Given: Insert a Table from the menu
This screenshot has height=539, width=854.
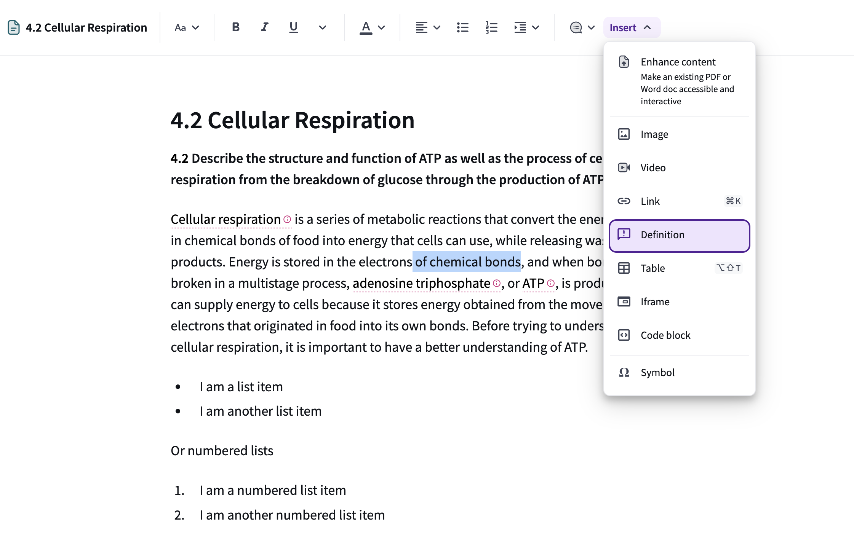Looking at the screenshot, I should 680,268.
